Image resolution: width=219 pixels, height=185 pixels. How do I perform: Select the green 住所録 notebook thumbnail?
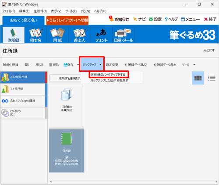pyautogui.click(x=67, y=150)
